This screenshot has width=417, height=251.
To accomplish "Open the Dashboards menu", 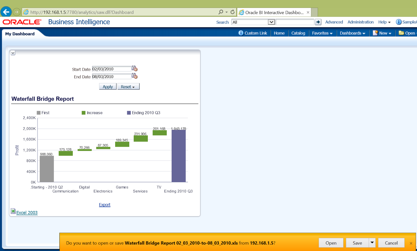I will click(352, 33).
